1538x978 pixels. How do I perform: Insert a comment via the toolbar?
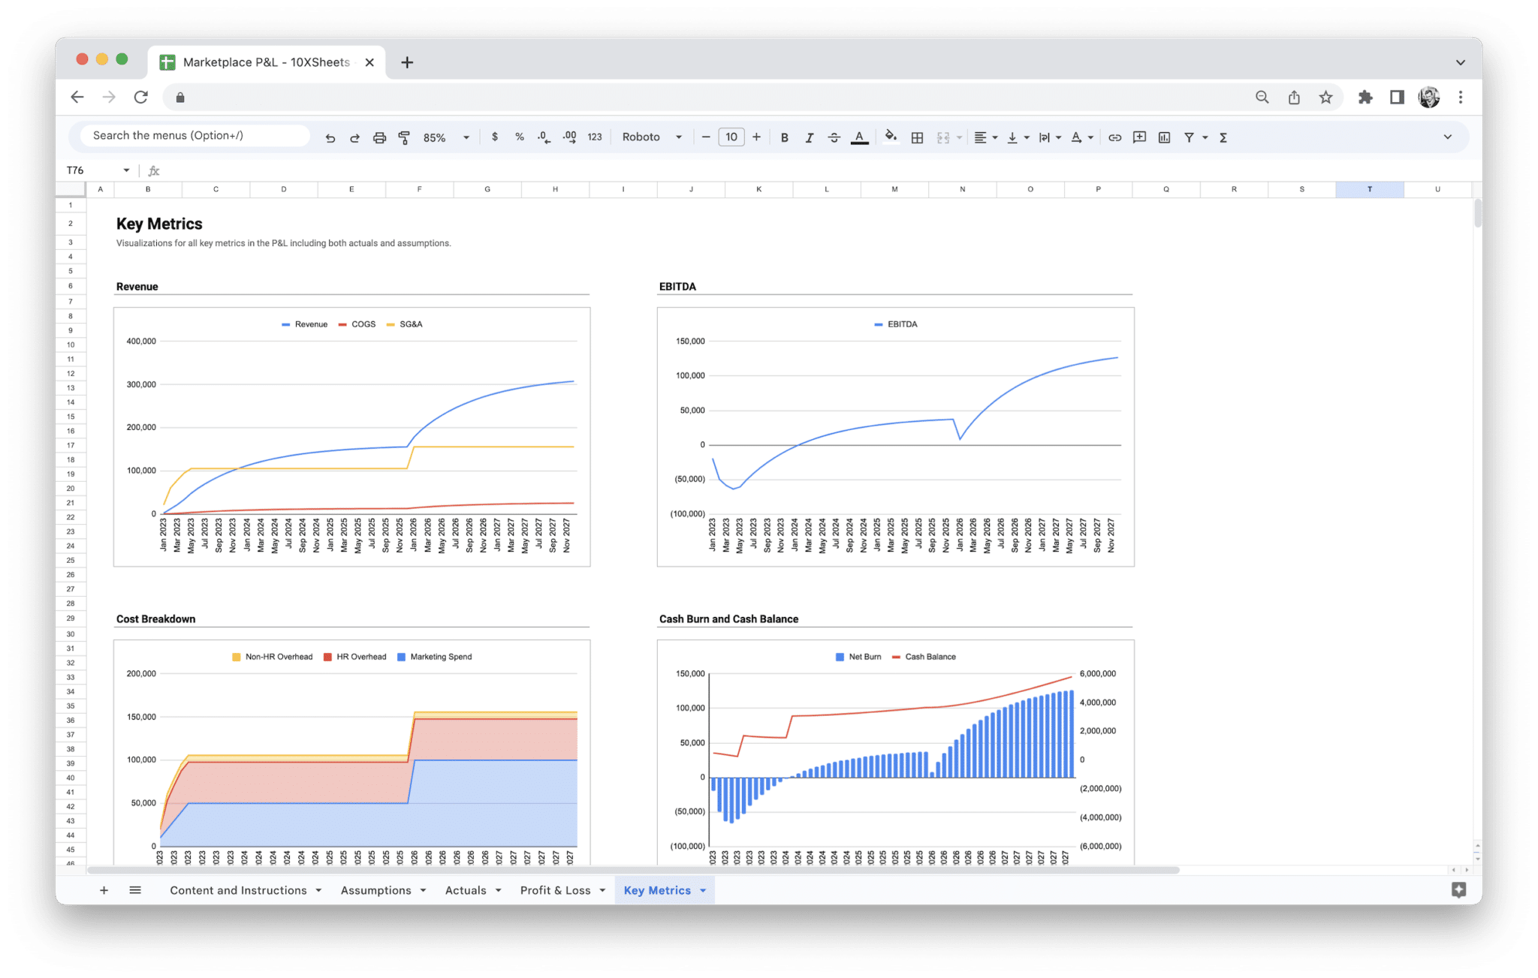pos(1139,137)
